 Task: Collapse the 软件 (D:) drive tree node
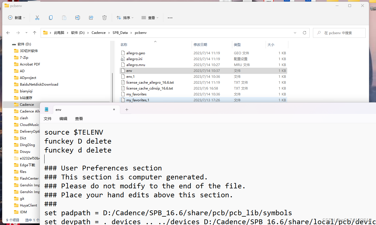tap(14, 44)
